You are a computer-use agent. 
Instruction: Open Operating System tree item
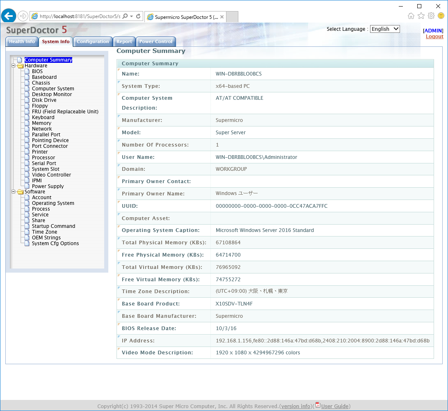tap(53, 203)
